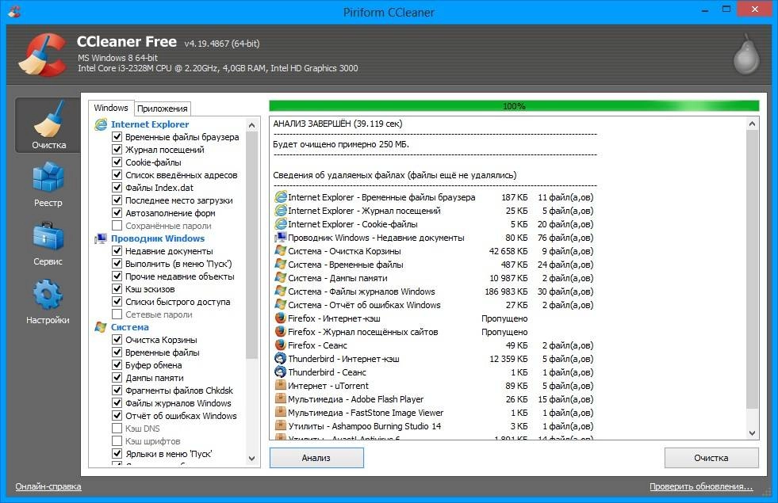The width and height of the screenshot is (778, 503).
Task: Uncheck Cookie-файлы checkbox
Action: pyautogui.click(x=117, y=162)
